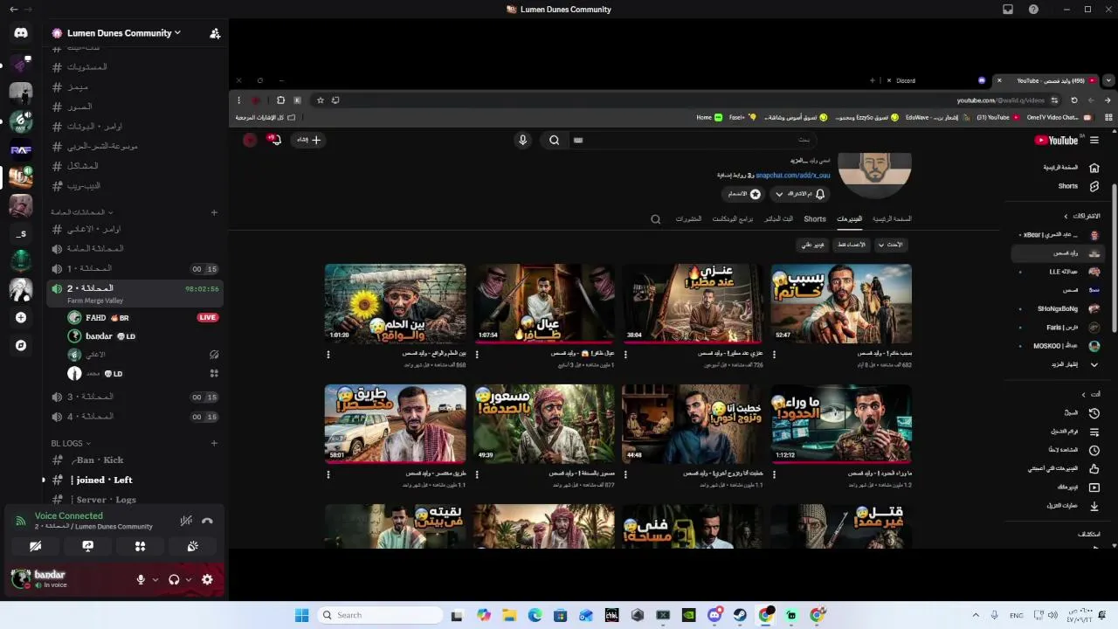1118x629 pixels.
Task: Disconnect from voice with hang-up icon
Action: (207, 521)
